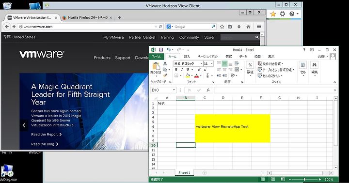Toggle Underline formatting in Excel

188,70
